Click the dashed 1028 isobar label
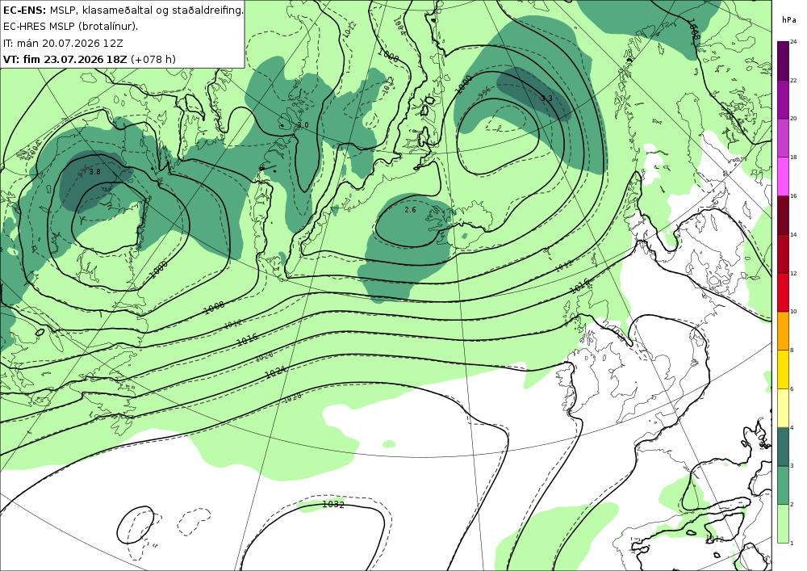The height and width of the screenshot is (571, 807). [x=292, y=397]
